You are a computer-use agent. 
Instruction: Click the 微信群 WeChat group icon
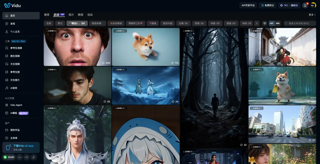click(9, 157)
